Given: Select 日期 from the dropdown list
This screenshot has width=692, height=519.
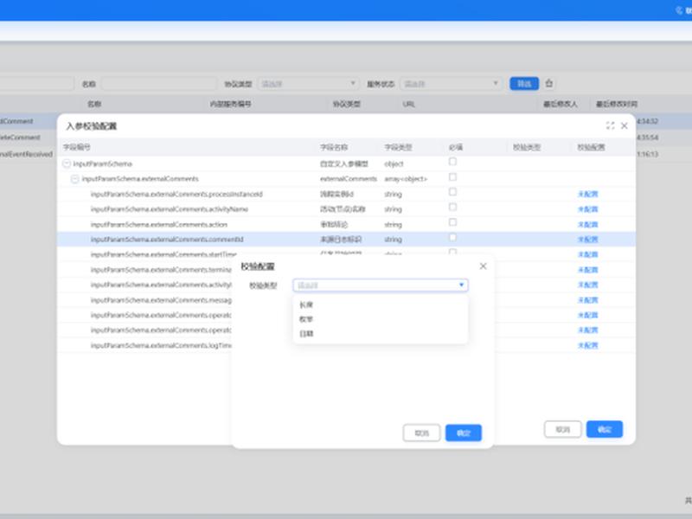Looking at the screenshot, I should pyautogui.click(x=306, y=334).
